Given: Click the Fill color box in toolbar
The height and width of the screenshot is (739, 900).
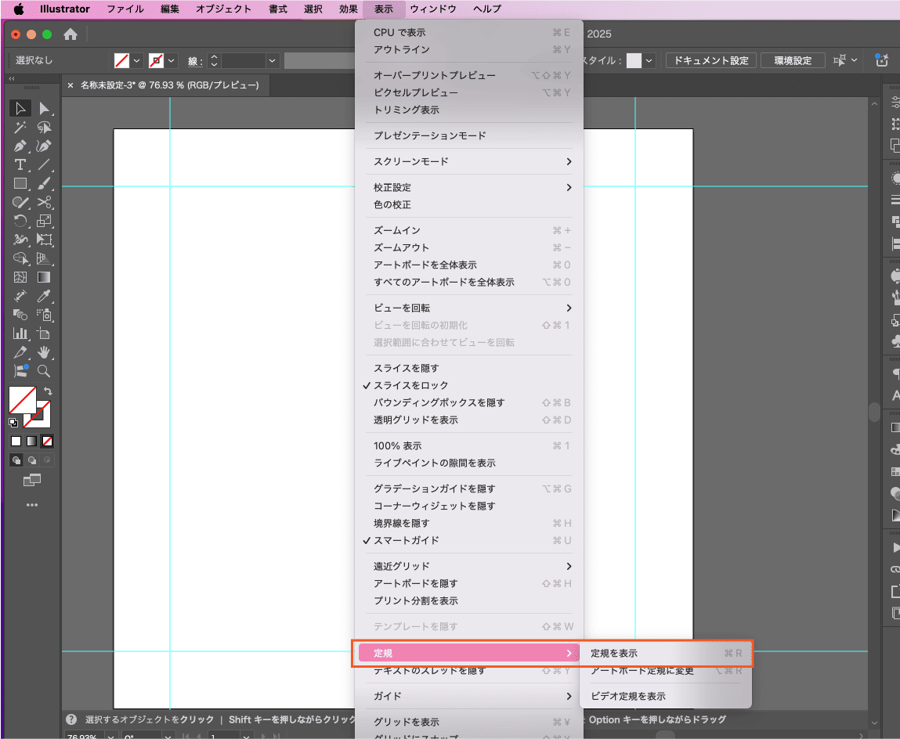Looking at the screenshot, I should pyautogui.click(x=23, y=400).
